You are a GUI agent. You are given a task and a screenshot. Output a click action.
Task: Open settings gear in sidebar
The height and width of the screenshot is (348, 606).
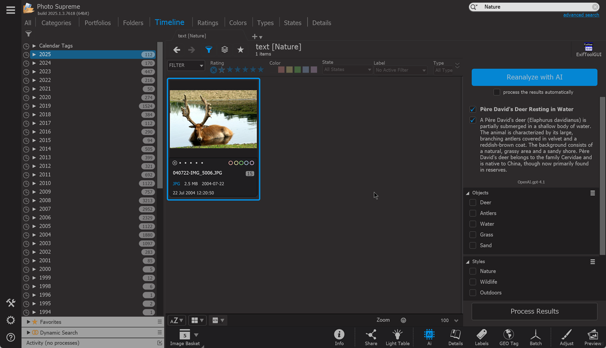10,320
